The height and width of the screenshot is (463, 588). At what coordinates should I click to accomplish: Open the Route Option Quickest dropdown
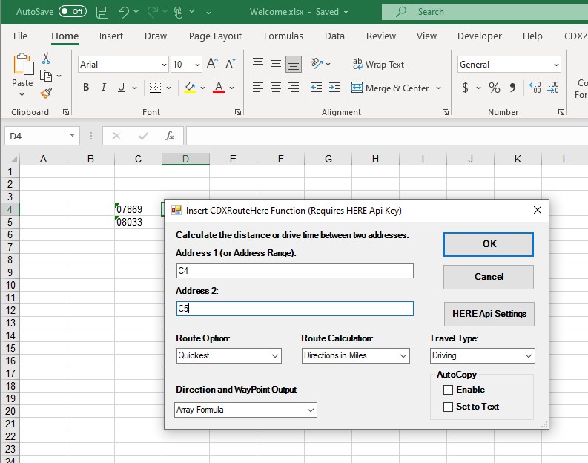[275, 355]
